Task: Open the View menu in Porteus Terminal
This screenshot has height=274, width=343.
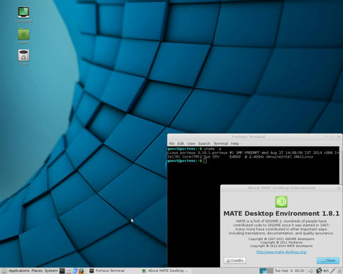Action: [x=191, y=143]
